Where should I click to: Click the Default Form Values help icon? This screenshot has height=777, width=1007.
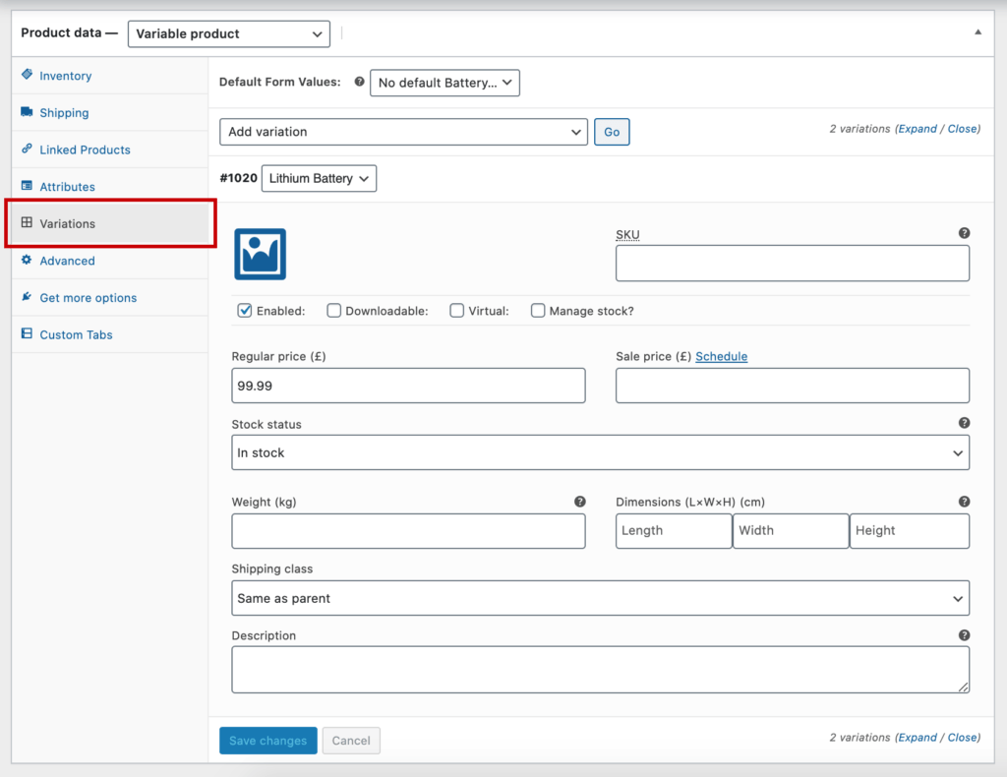[359, 83]
